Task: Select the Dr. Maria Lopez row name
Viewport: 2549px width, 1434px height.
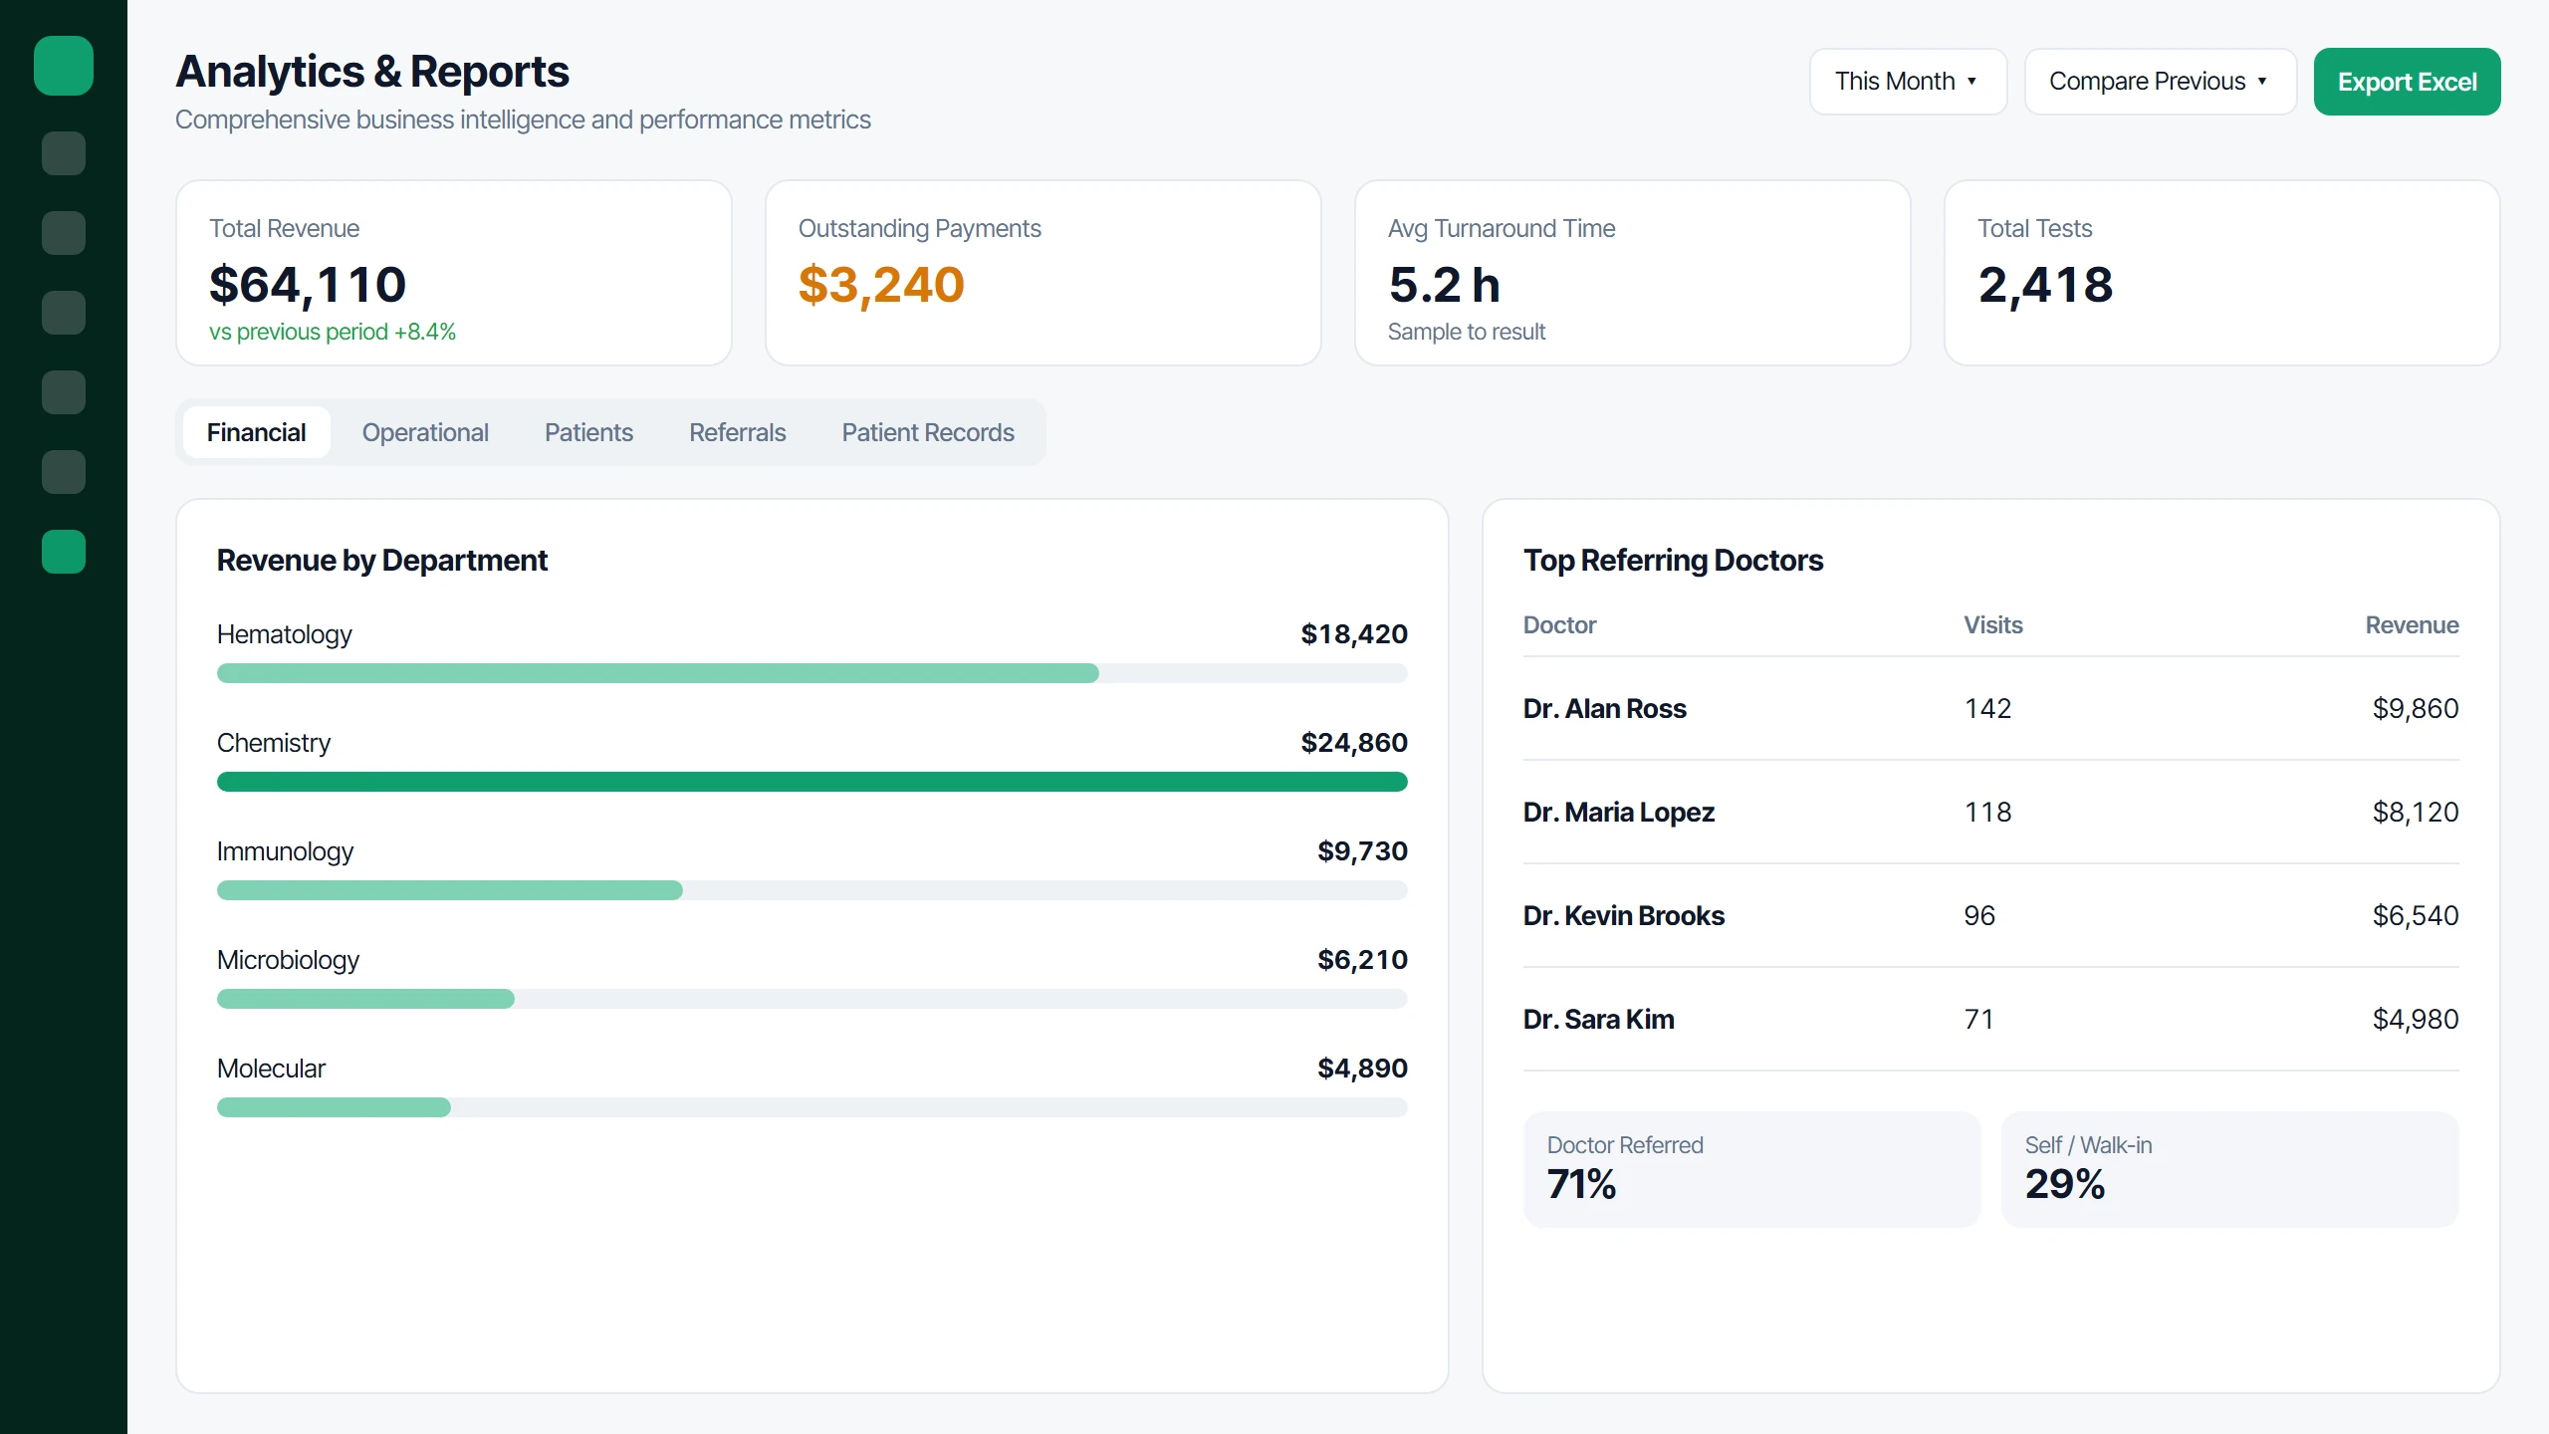Action: point(1618,813)
